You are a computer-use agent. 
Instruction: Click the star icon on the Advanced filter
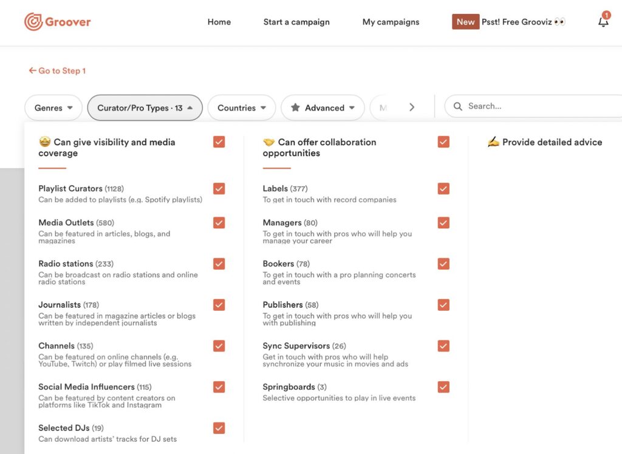(296, 107)
